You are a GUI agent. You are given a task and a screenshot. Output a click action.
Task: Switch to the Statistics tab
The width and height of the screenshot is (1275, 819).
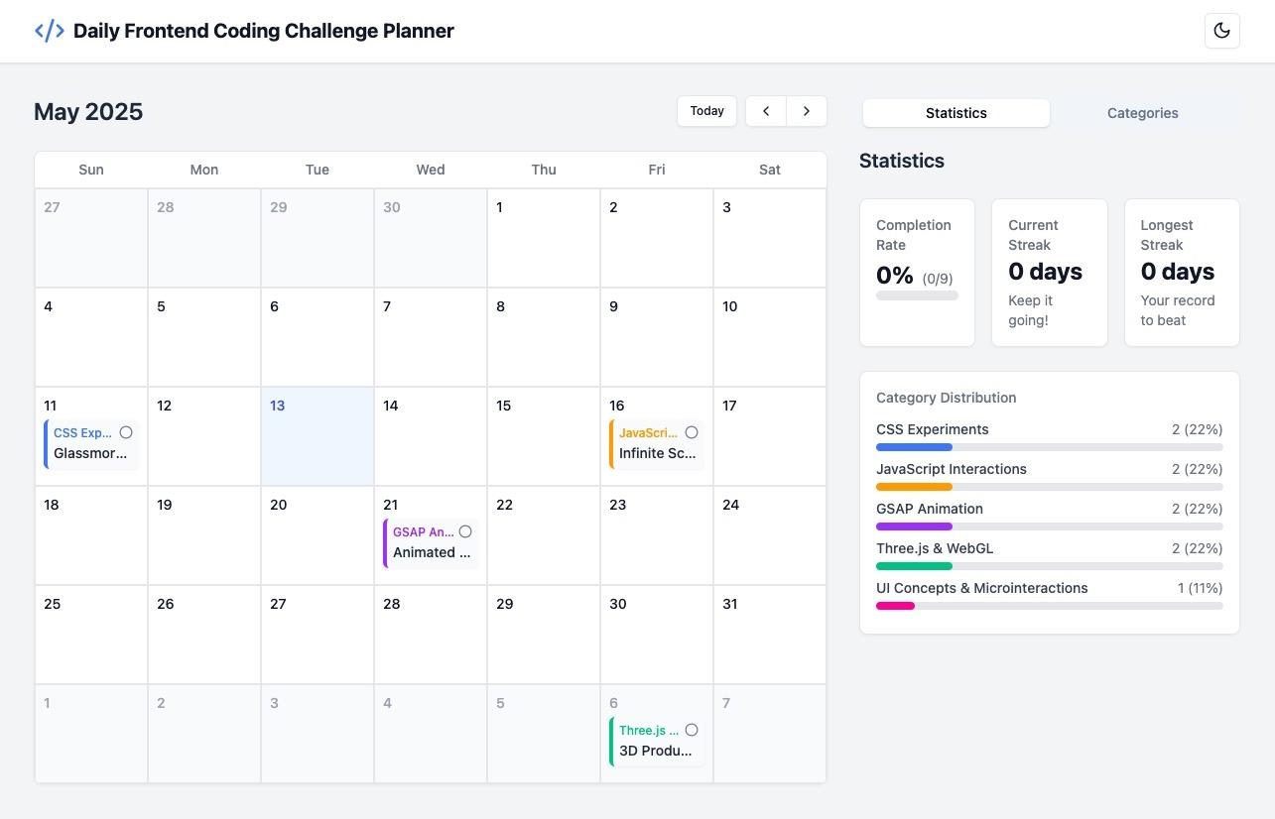[956, 113]
